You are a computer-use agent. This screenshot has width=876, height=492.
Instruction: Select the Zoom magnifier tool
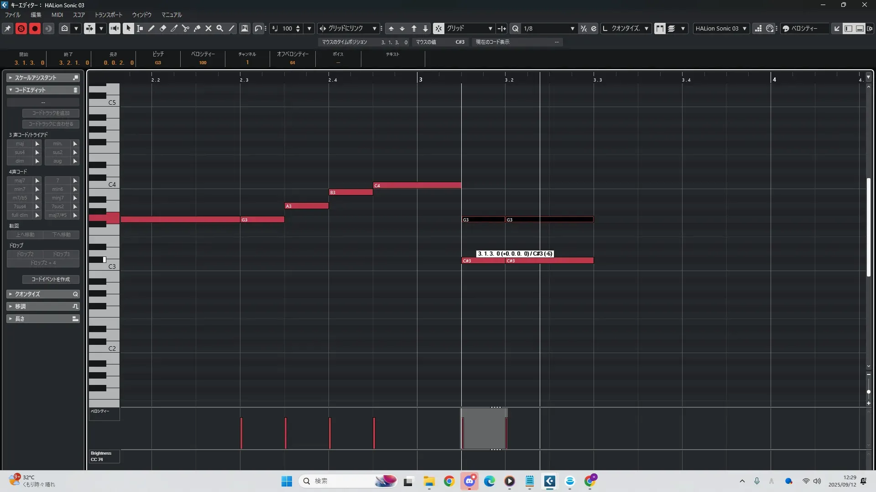point(220,28)
